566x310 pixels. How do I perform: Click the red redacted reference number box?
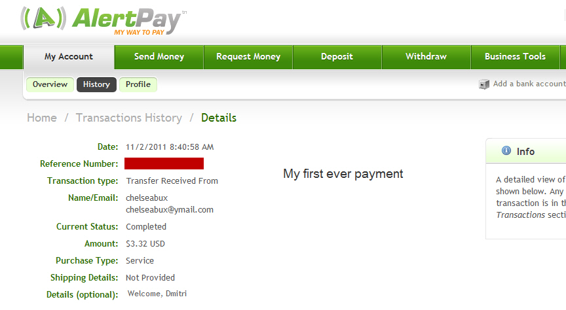point(164,164)
